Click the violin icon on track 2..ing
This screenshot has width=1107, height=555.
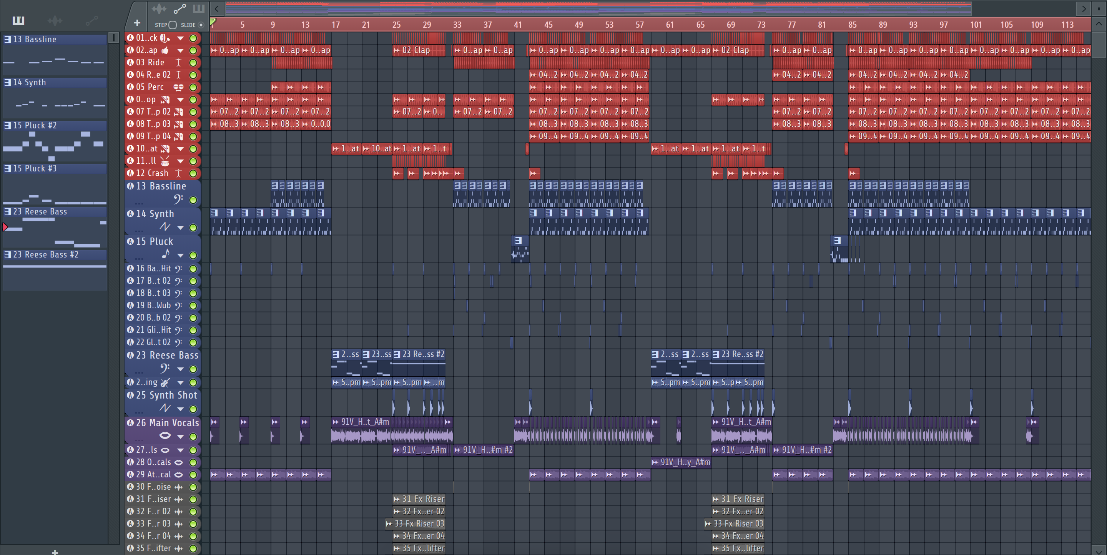165,382
